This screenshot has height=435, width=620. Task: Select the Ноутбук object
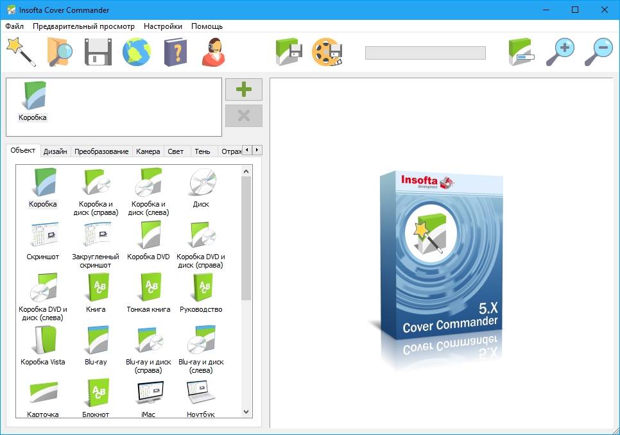click(201, 398)
